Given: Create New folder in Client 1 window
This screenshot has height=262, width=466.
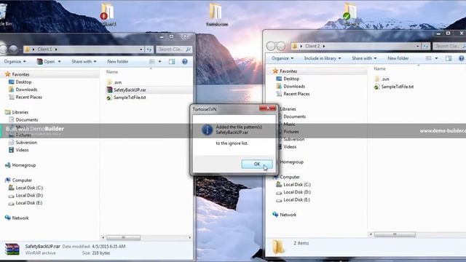Looking at the screenshot, I should click(x=118, y=61).
